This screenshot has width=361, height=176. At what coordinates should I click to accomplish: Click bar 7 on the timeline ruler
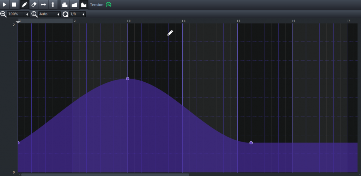point(349,21)
